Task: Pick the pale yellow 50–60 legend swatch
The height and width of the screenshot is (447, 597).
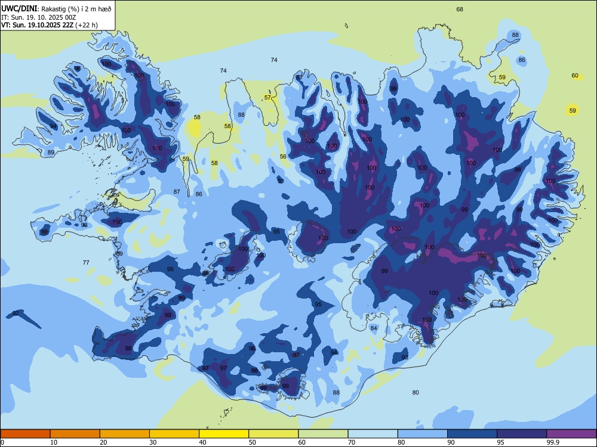Action: (x=273, y=434)
